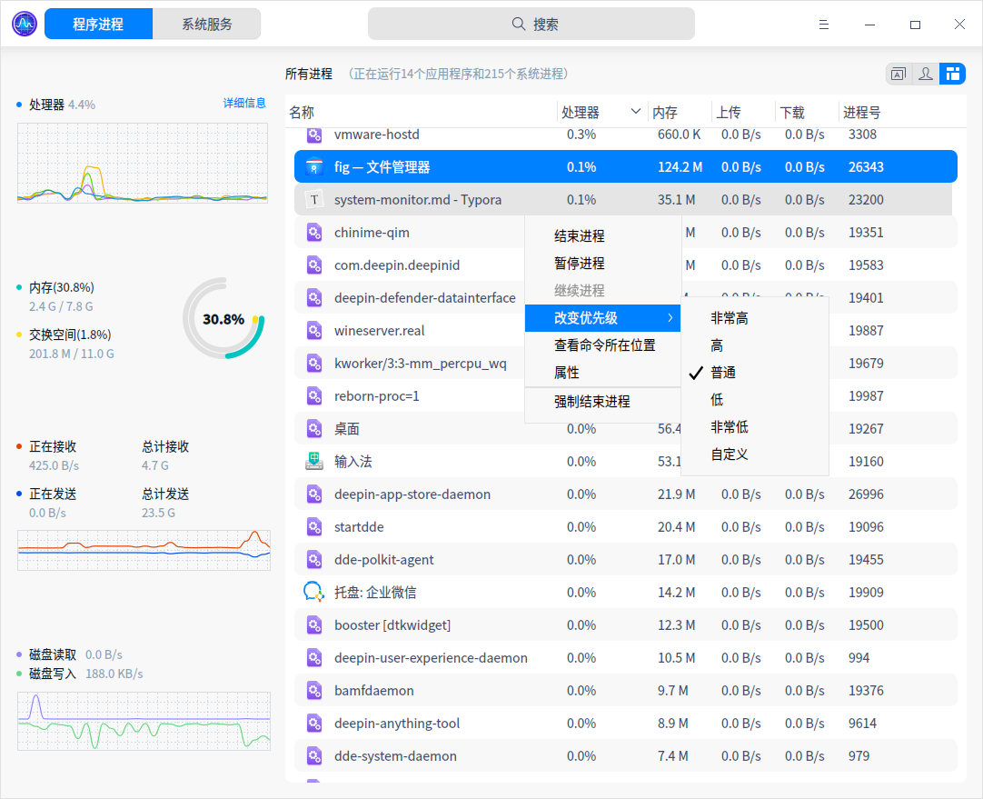The image size is (983, 799).
Task: Click the deepin-user-experience-daemon icon
Action: 314,658
